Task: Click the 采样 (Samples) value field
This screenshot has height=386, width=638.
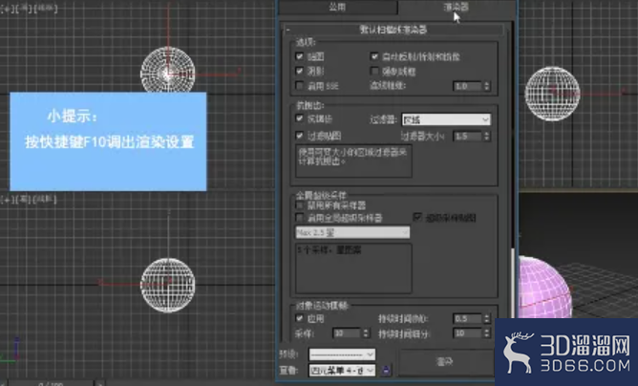Action: (x=347, y=333)
